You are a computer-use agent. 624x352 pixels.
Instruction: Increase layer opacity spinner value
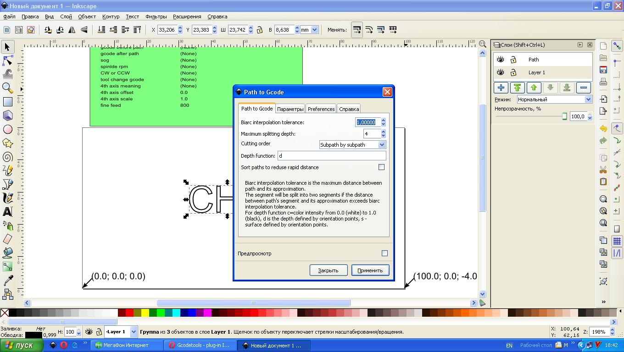point(590,115)
